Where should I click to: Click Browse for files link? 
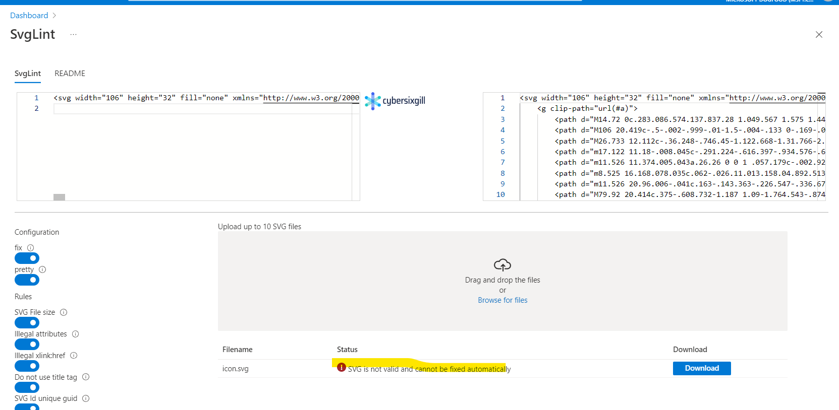pos(502,300)
